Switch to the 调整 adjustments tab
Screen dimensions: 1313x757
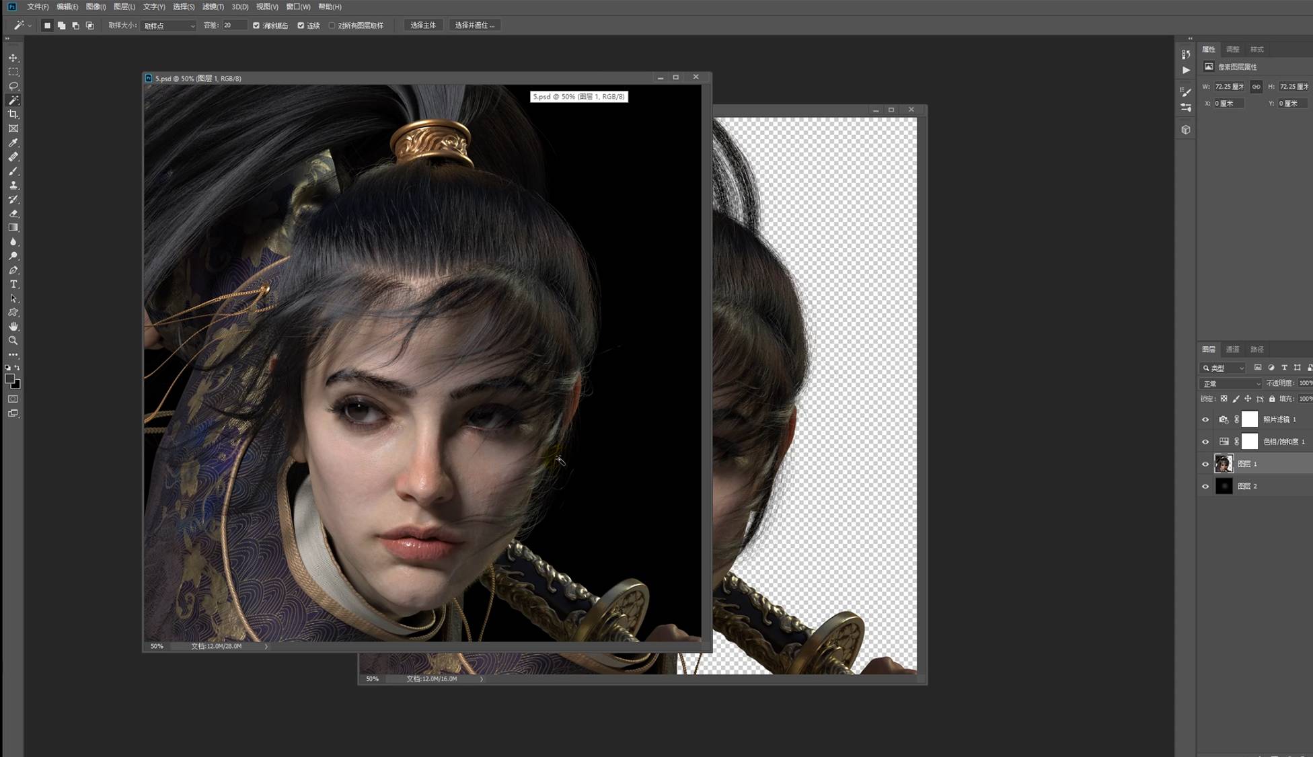pyautogui.click(x=1232, y=49)
